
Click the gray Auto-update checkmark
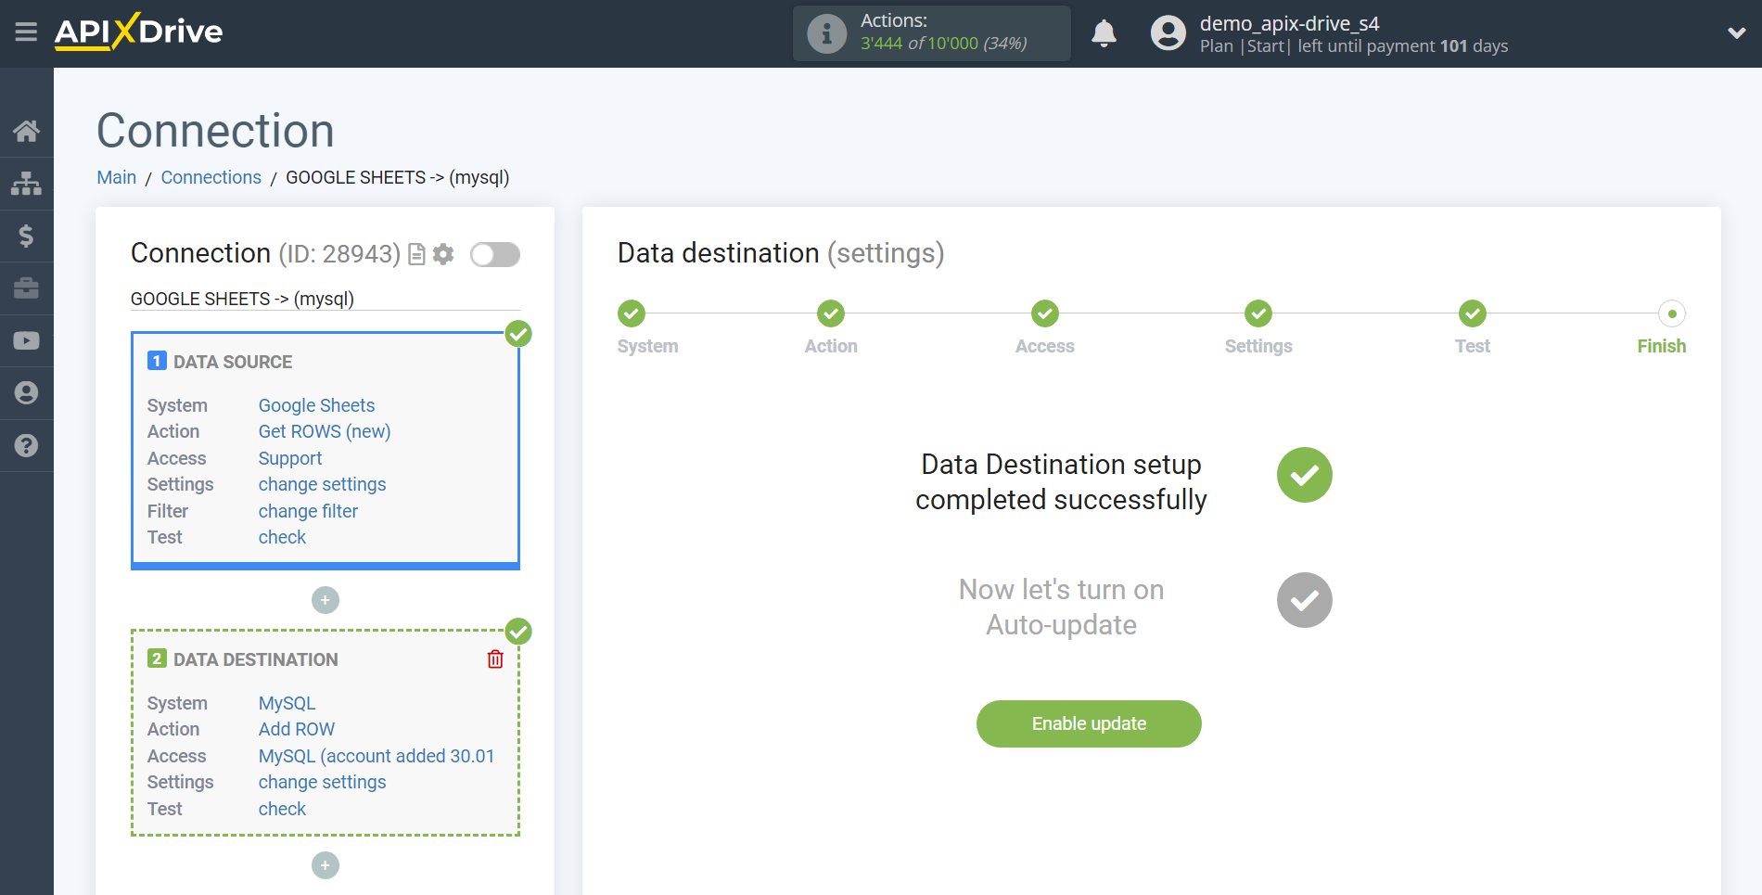coord(1305,600)
